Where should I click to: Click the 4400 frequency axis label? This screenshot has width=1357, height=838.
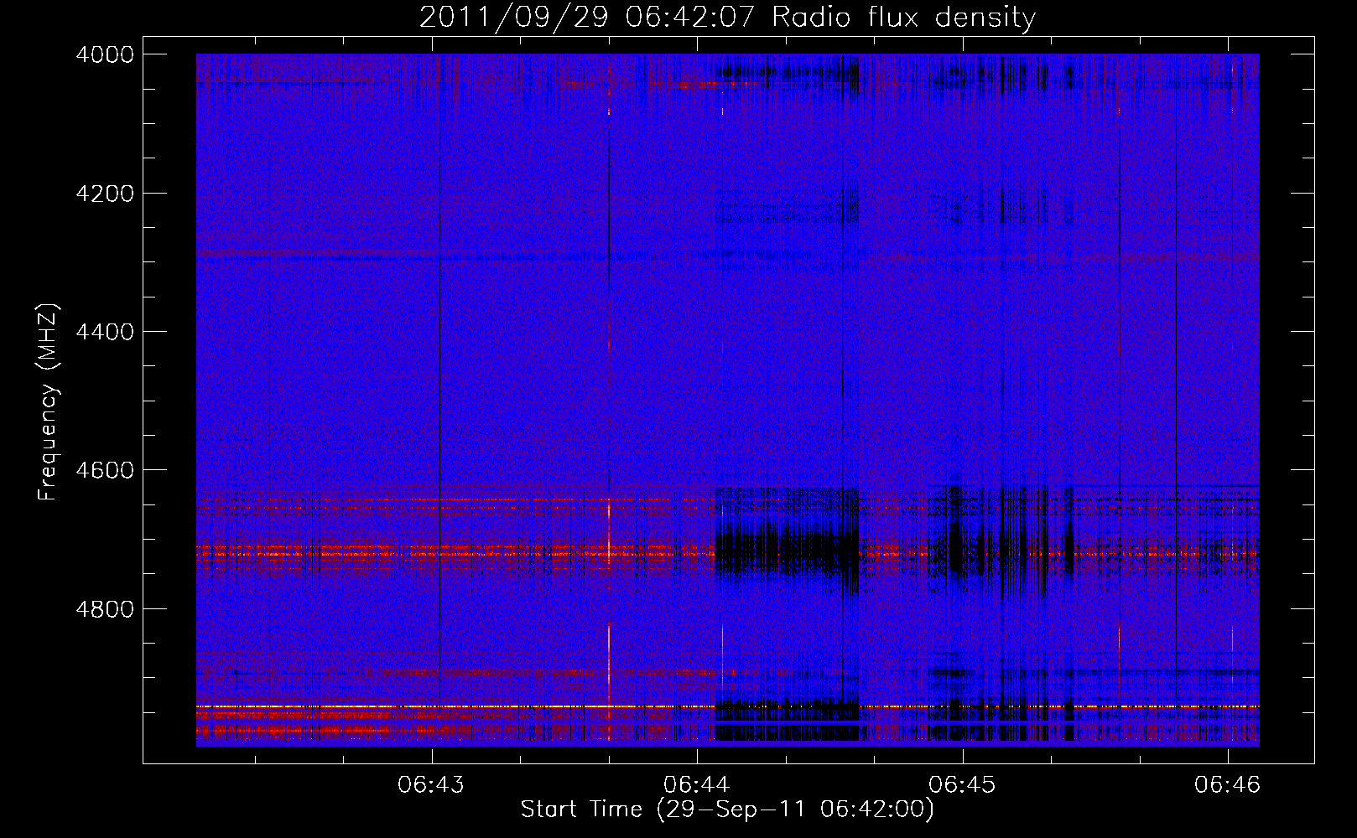105,332
